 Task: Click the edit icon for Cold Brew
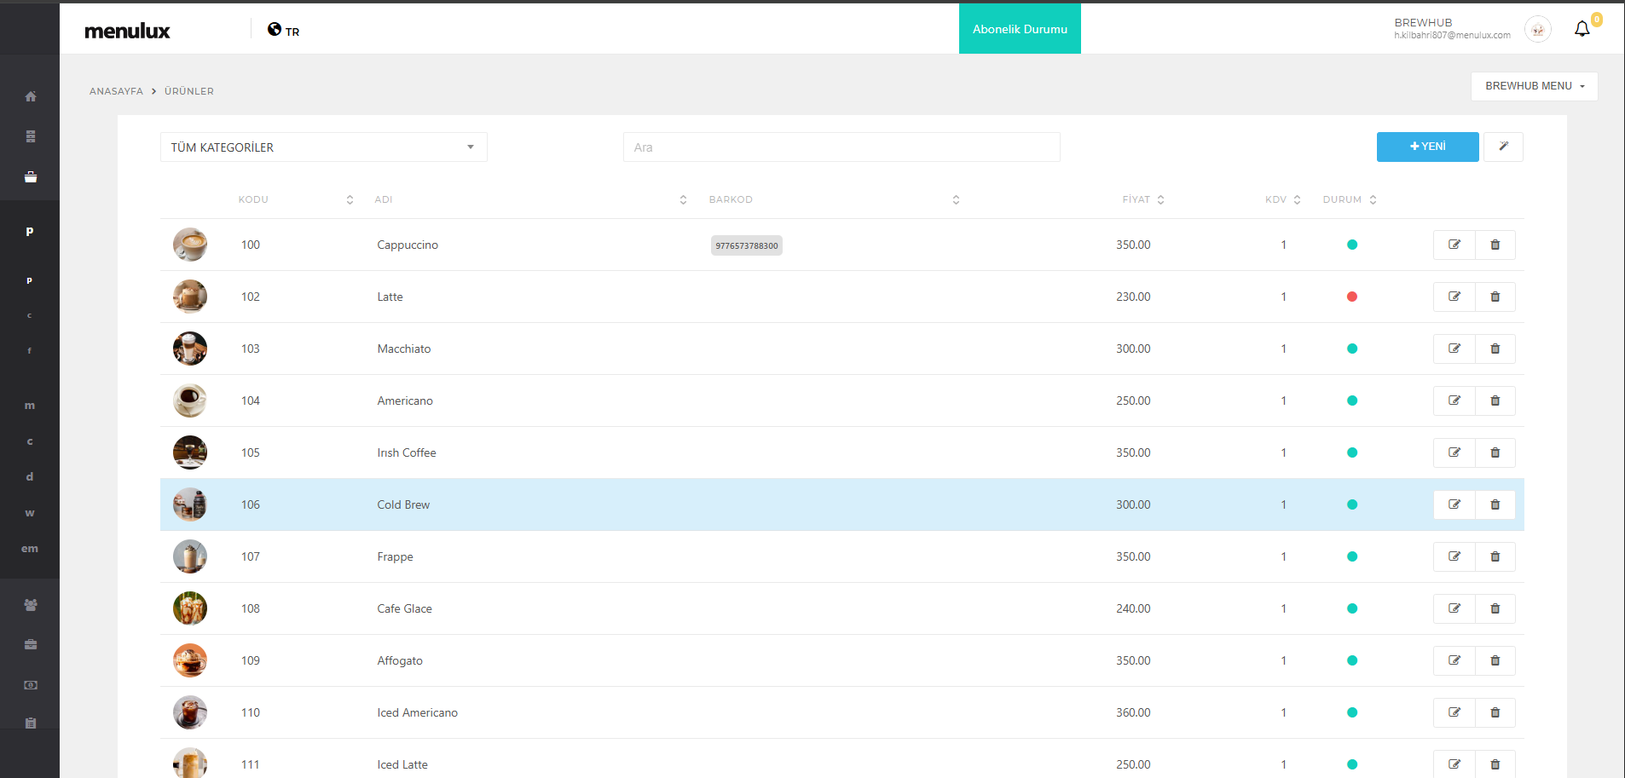click(x=1454, y=504)
